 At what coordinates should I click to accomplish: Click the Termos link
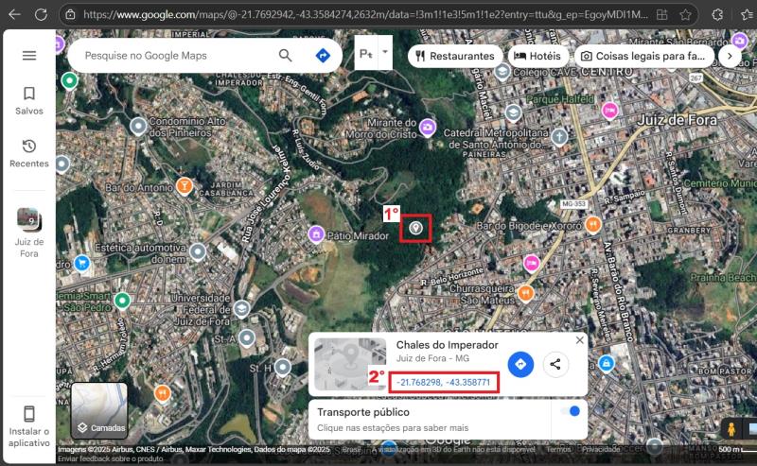pyautogui.click(x=558, y=449)
